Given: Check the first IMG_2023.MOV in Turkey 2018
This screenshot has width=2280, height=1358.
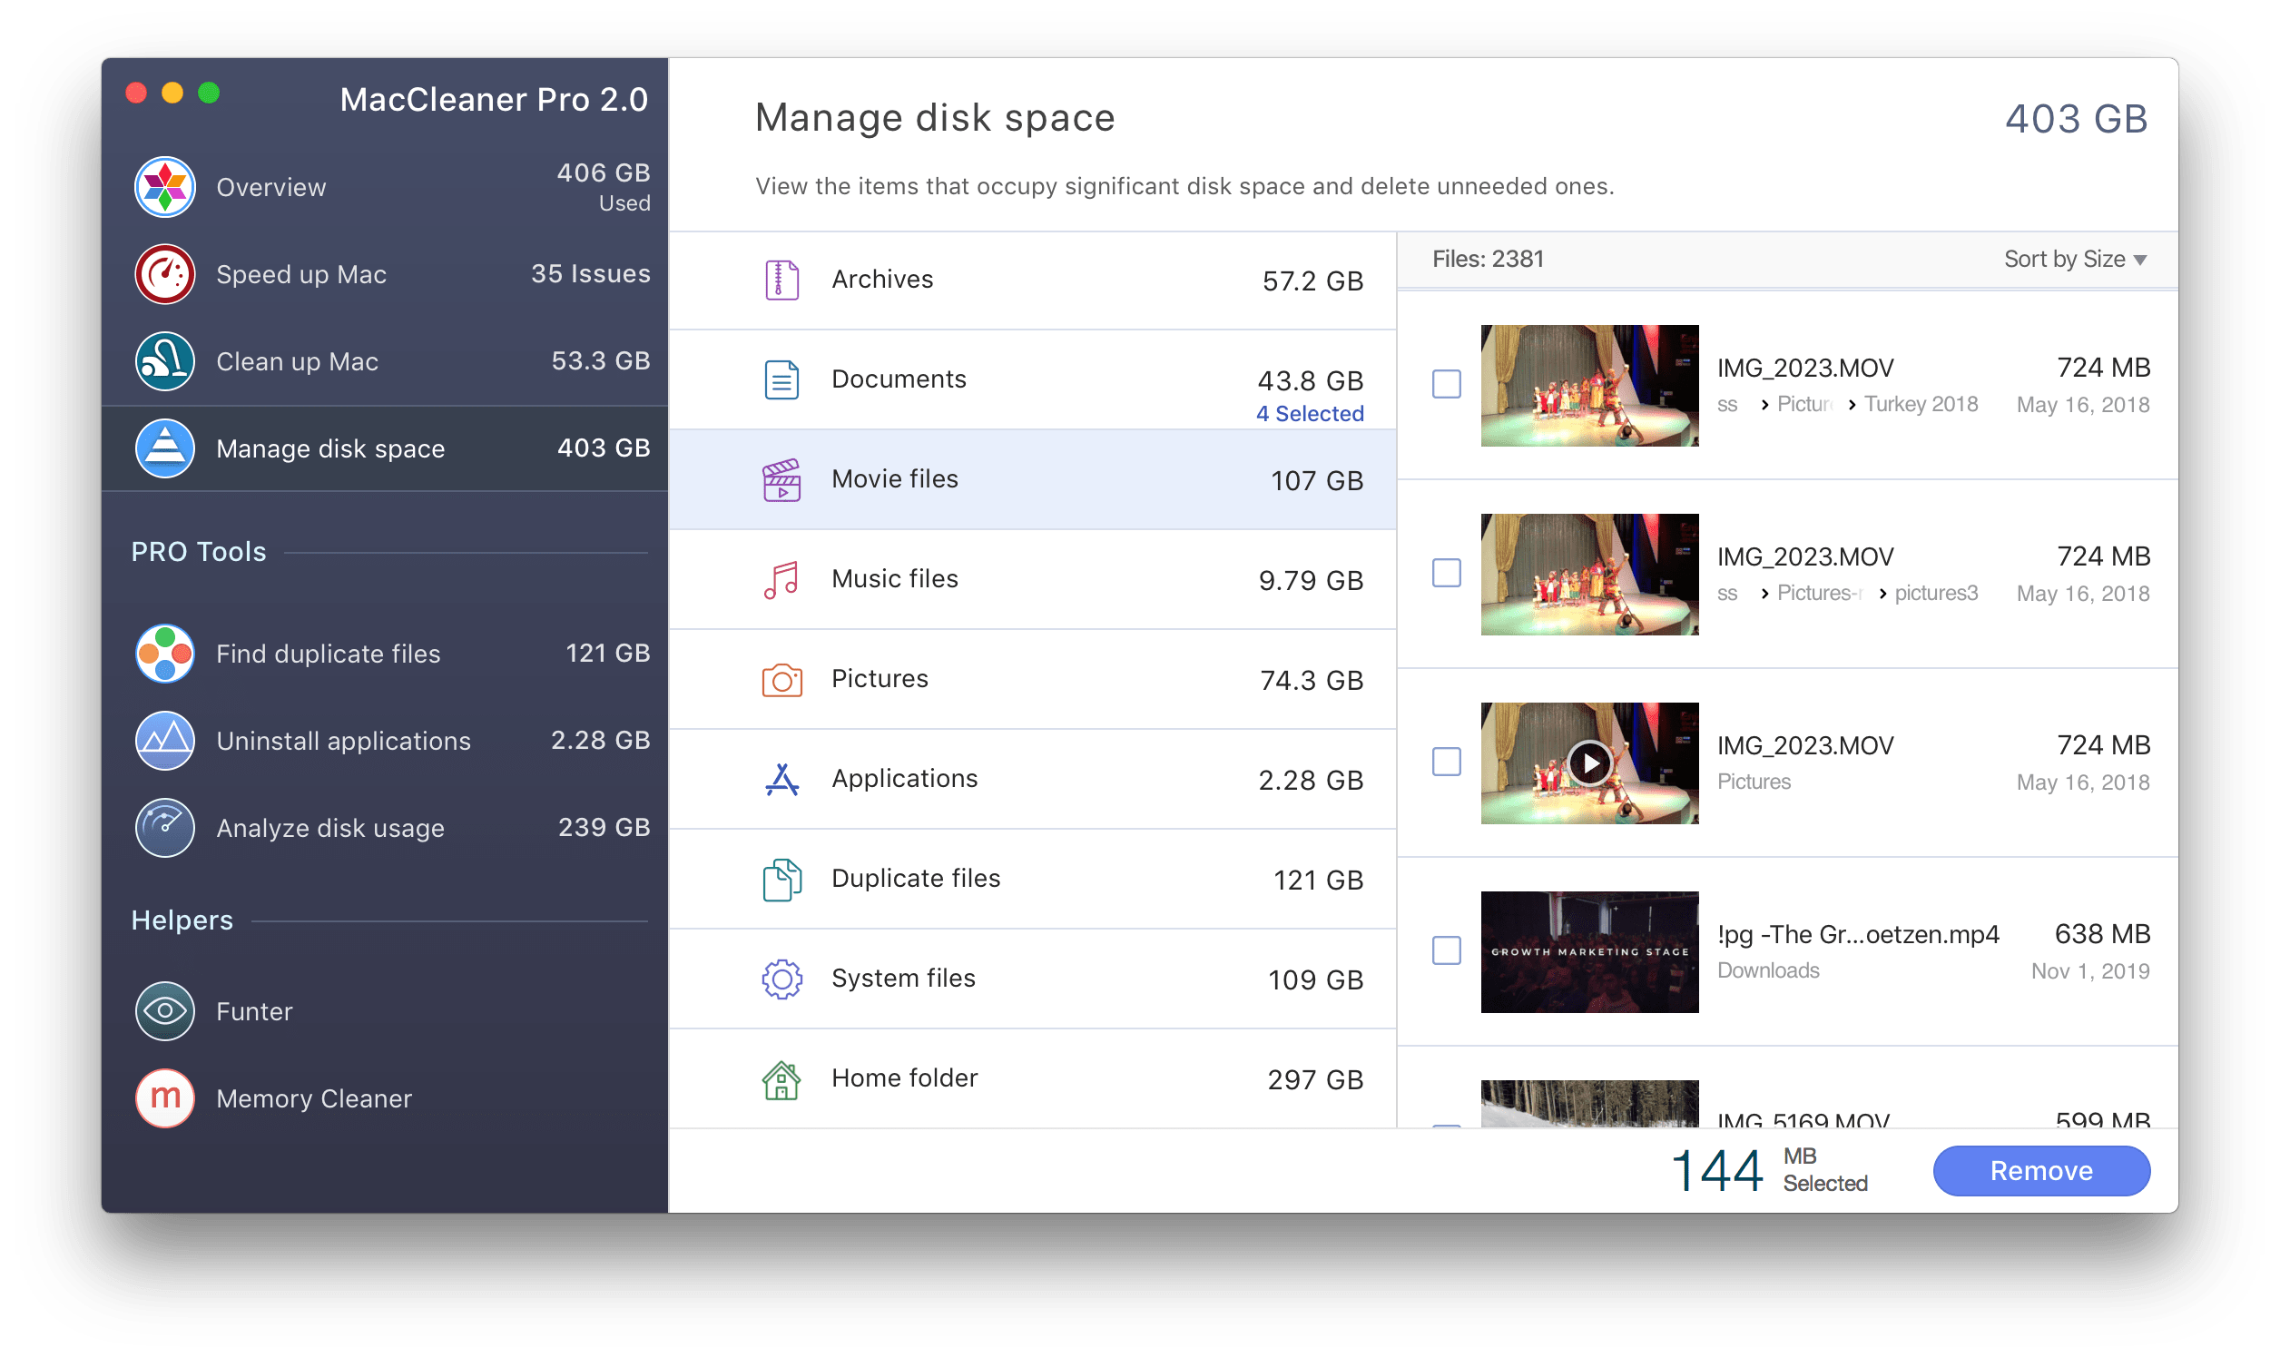Looking at the screenshot, I should tap(1447, 384).
